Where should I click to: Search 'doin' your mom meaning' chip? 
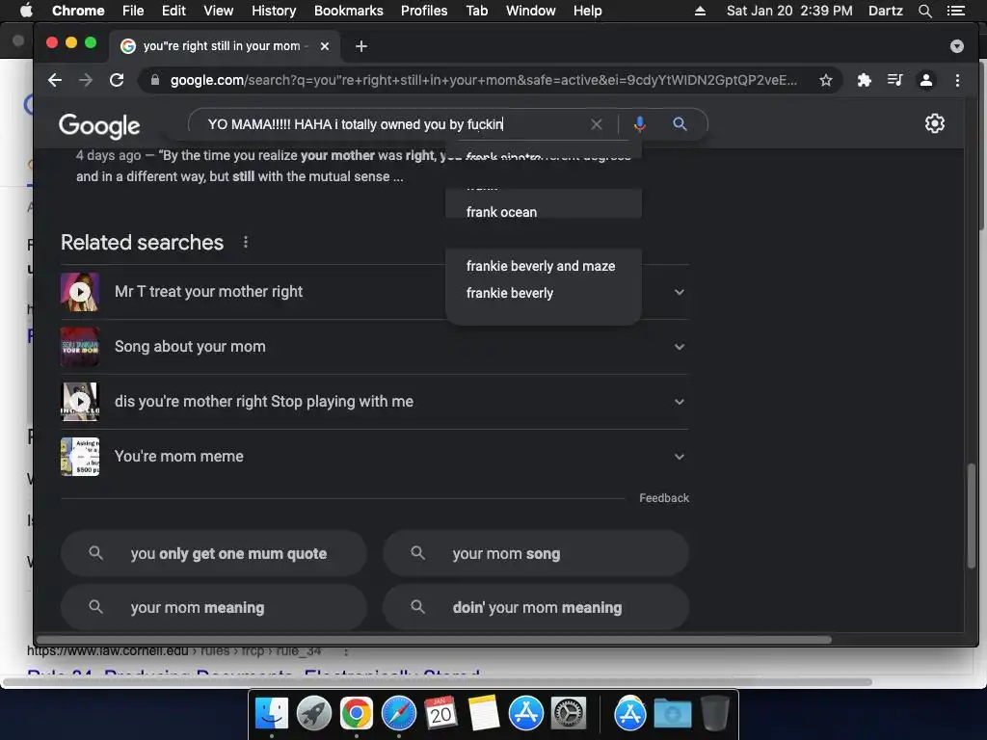click(536, 607)
